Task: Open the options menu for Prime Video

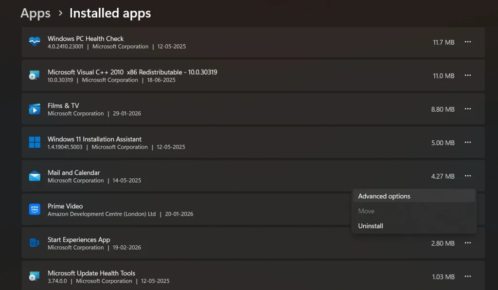Action: pyautogui.click(x=467, y=209)
